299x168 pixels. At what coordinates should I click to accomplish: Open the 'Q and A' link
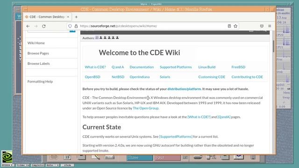(x=118, y=67)
